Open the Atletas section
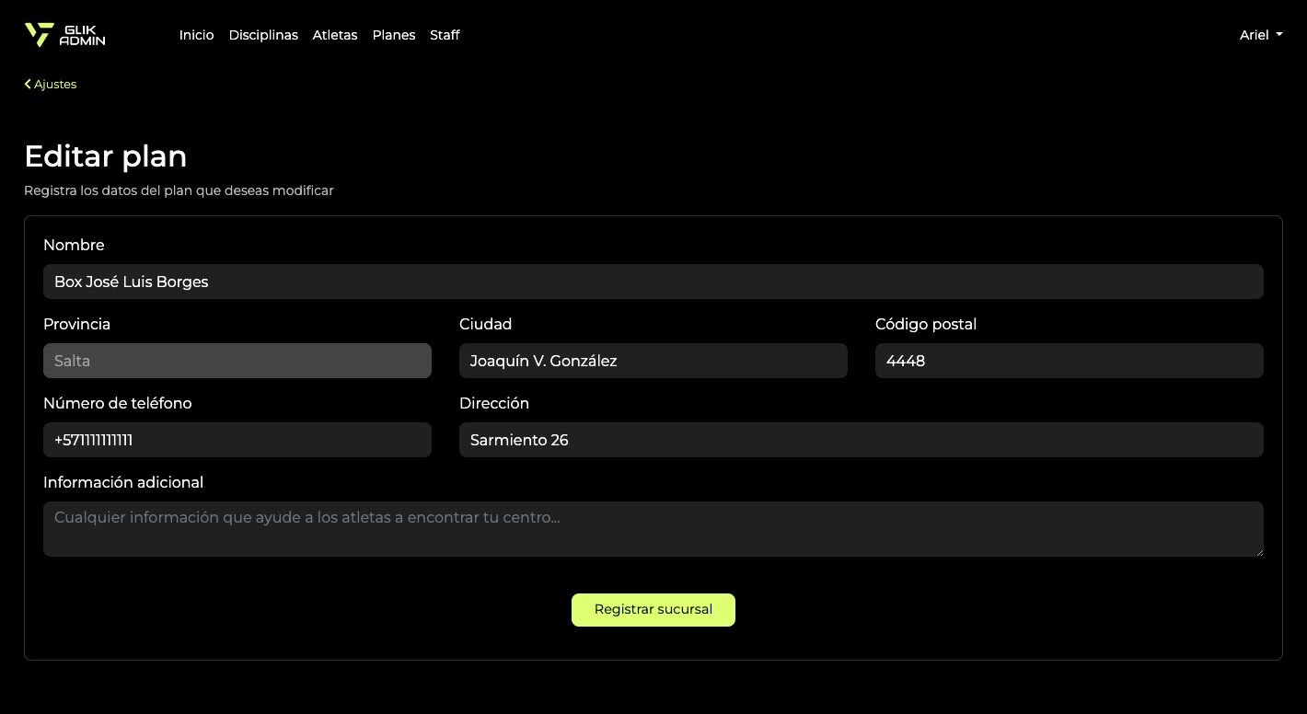1307x714 pixels. [335, 35]
